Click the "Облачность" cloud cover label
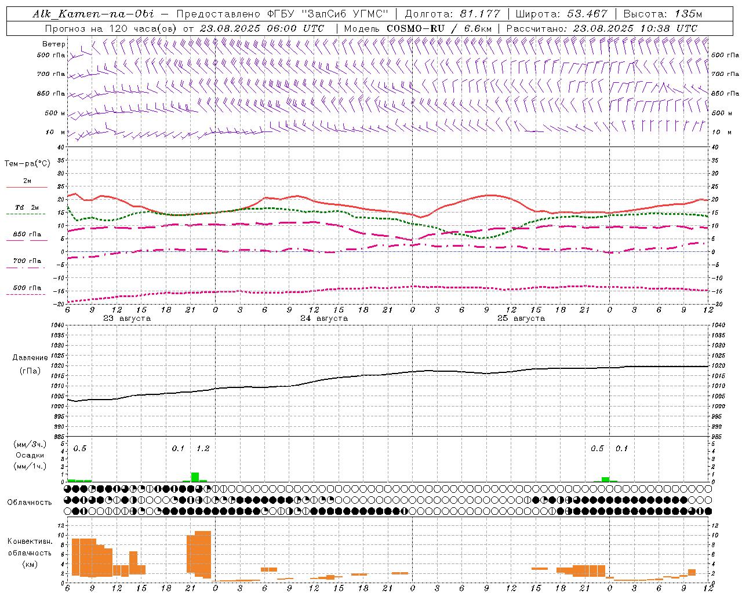 coord(30,503)
